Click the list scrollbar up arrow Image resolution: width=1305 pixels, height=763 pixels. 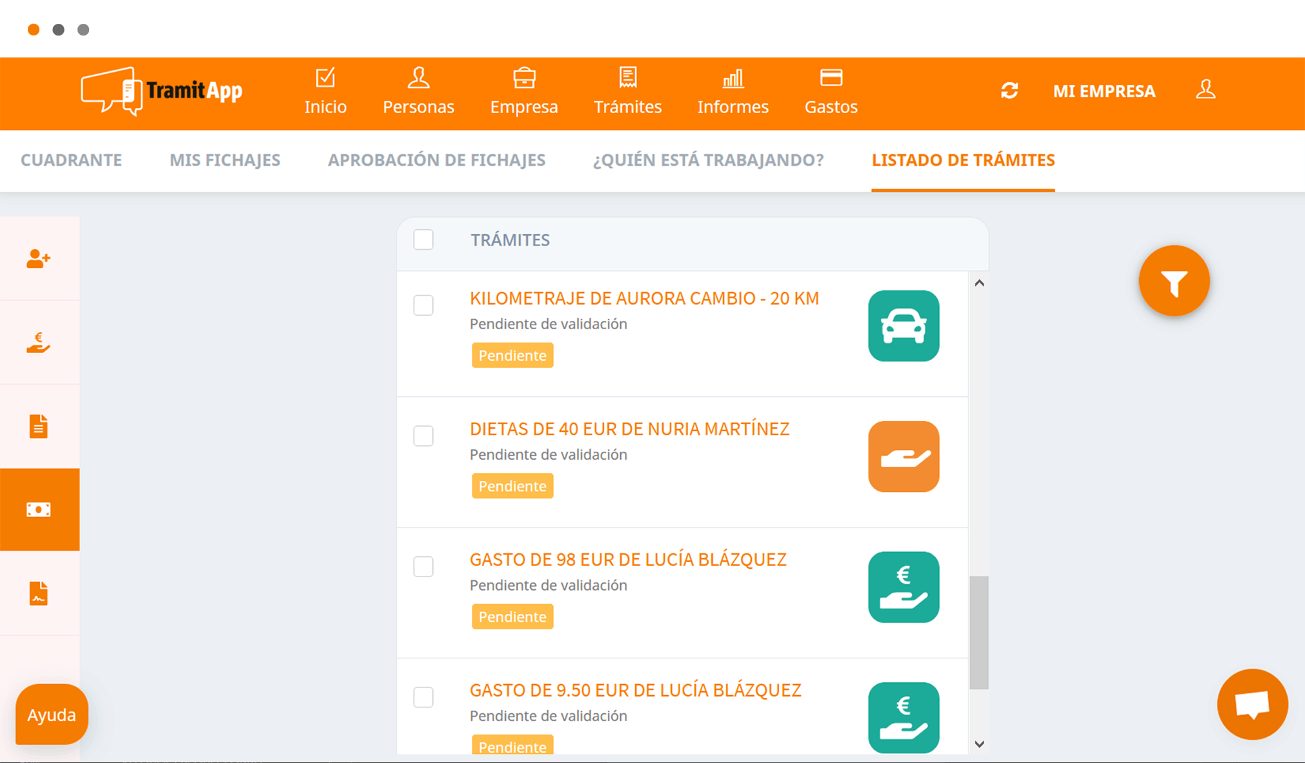pyautogui.click(x=979, y=283)
